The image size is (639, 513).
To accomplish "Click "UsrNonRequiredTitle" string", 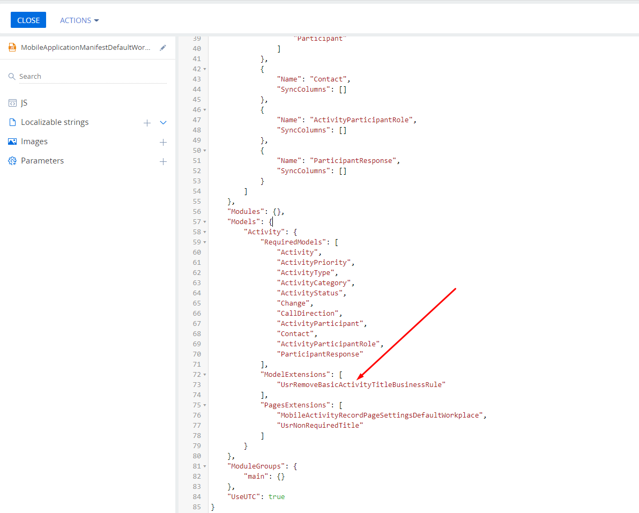I will (320, 426).
